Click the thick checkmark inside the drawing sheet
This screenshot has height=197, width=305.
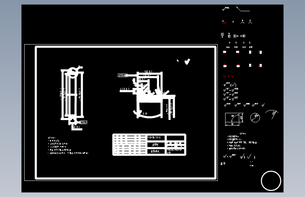(187, 62)
